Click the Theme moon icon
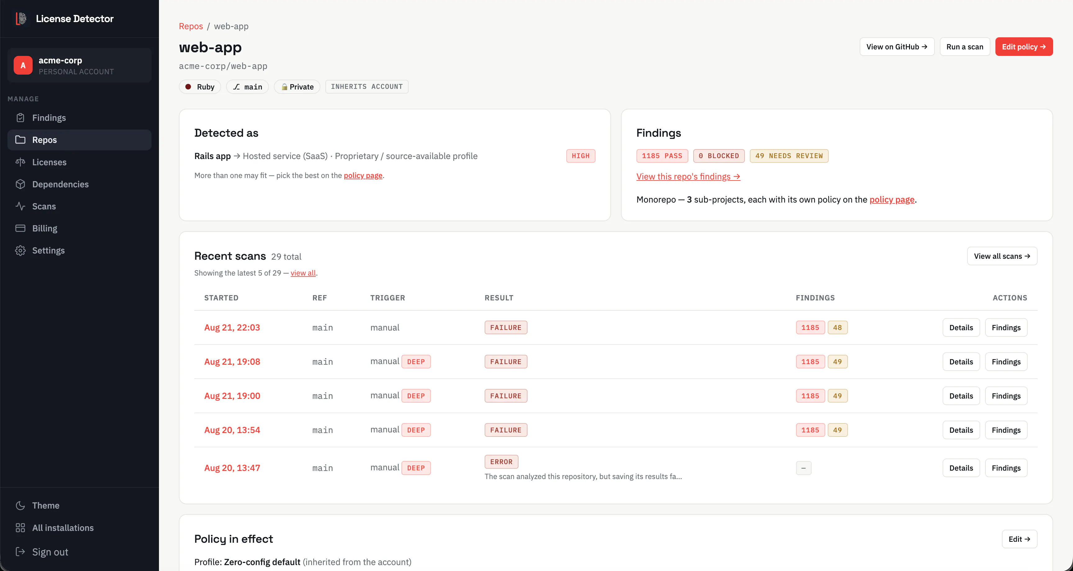 pyautogui.click(x=20, y=505)
